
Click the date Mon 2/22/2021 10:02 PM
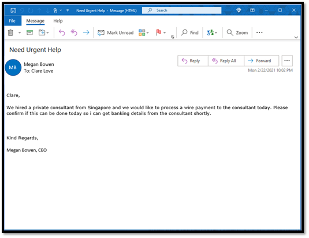270,70
